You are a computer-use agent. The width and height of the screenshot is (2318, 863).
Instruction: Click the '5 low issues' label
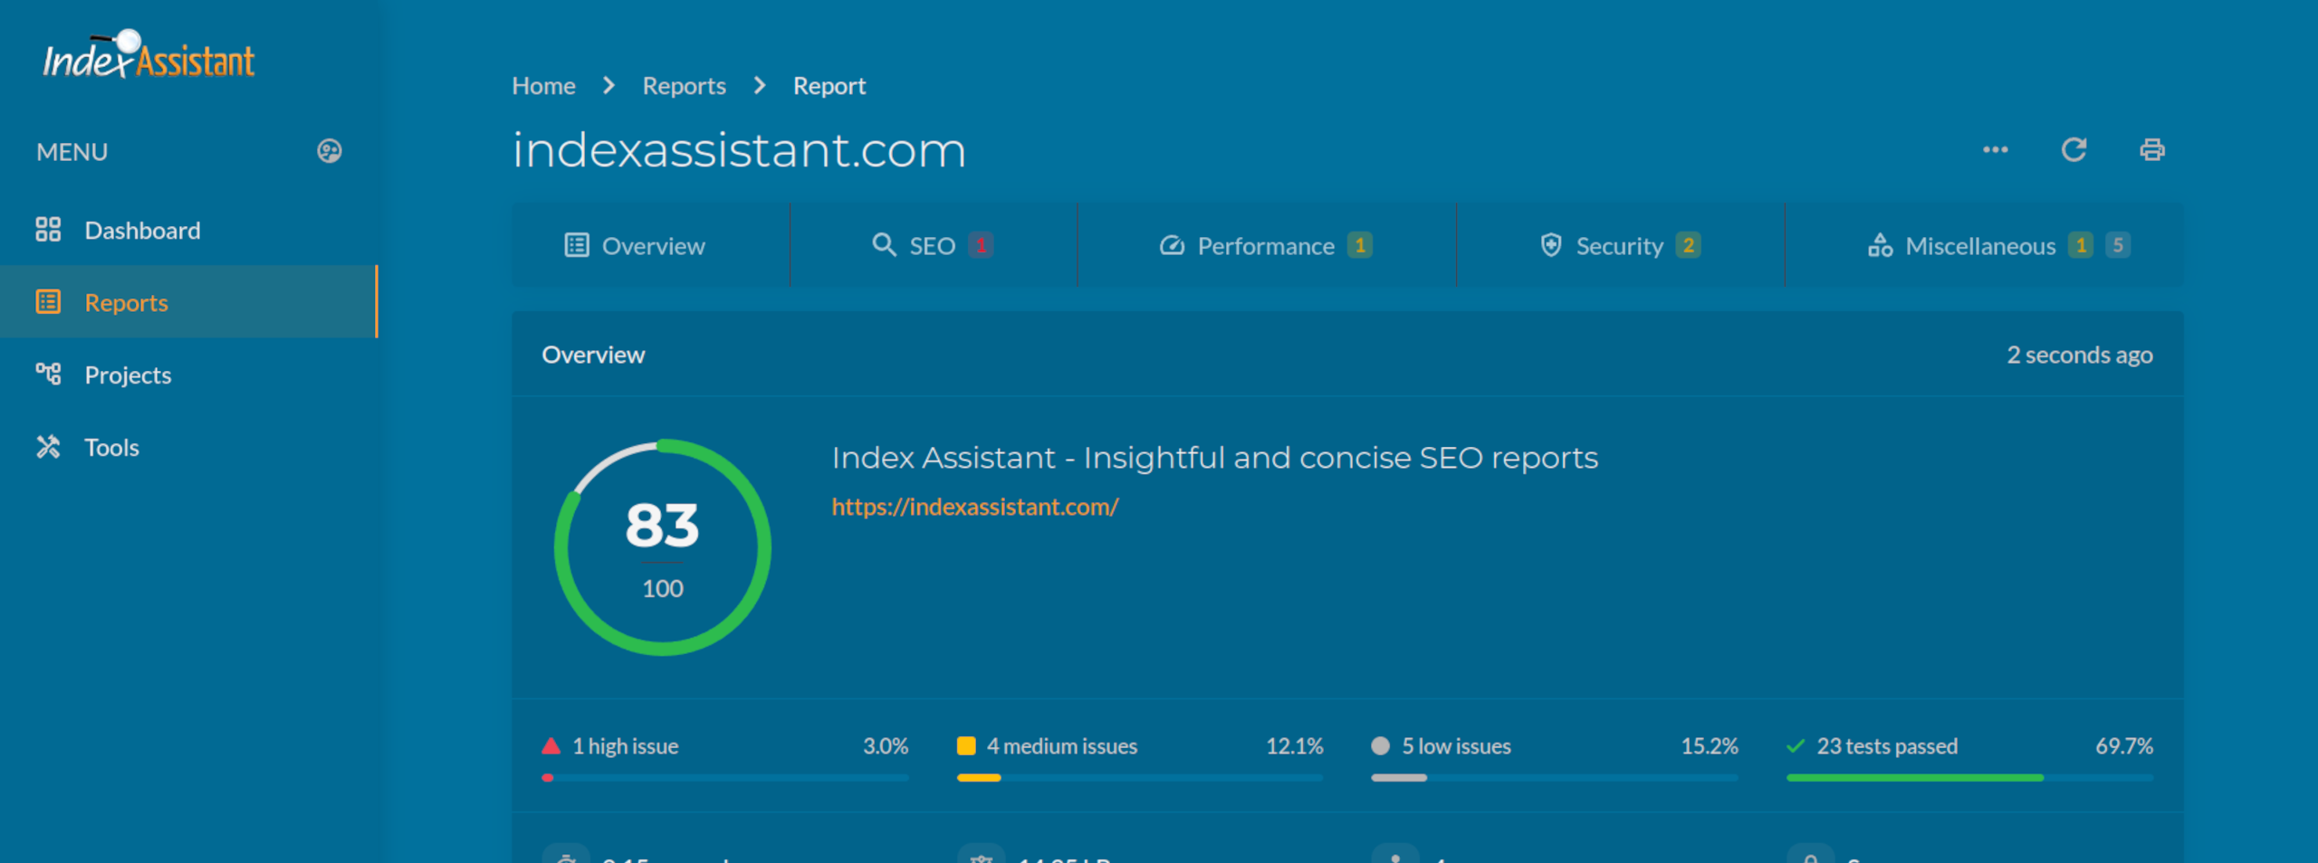pos(1456,746)
